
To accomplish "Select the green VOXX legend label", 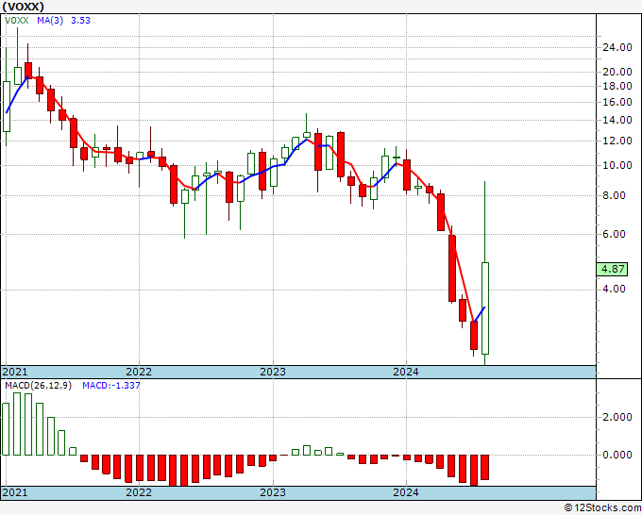I will (x=17, y=20).
